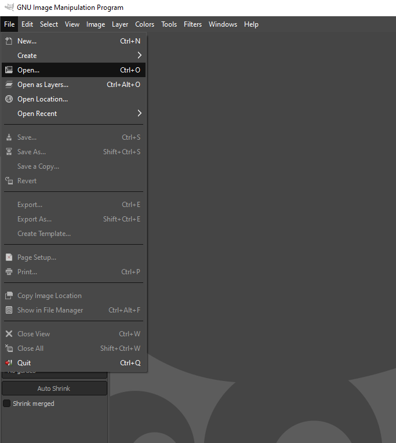Open the Layer menu
Screen dimensions: 396x443
tap(120, 24)
